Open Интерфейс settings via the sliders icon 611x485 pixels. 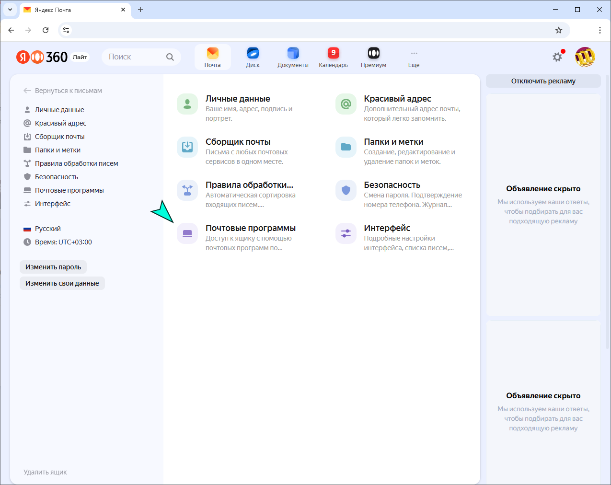(x=346, y=233)
